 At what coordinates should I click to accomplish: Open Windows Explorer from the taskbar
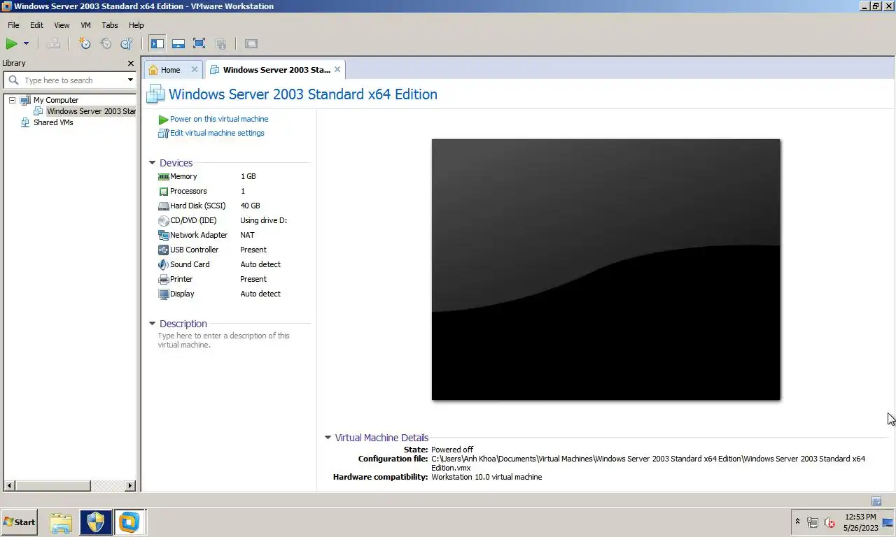61,522
